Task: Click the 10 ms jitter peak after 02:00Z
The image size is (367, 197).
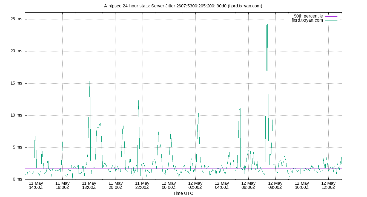Action: [x=198, y=113]
